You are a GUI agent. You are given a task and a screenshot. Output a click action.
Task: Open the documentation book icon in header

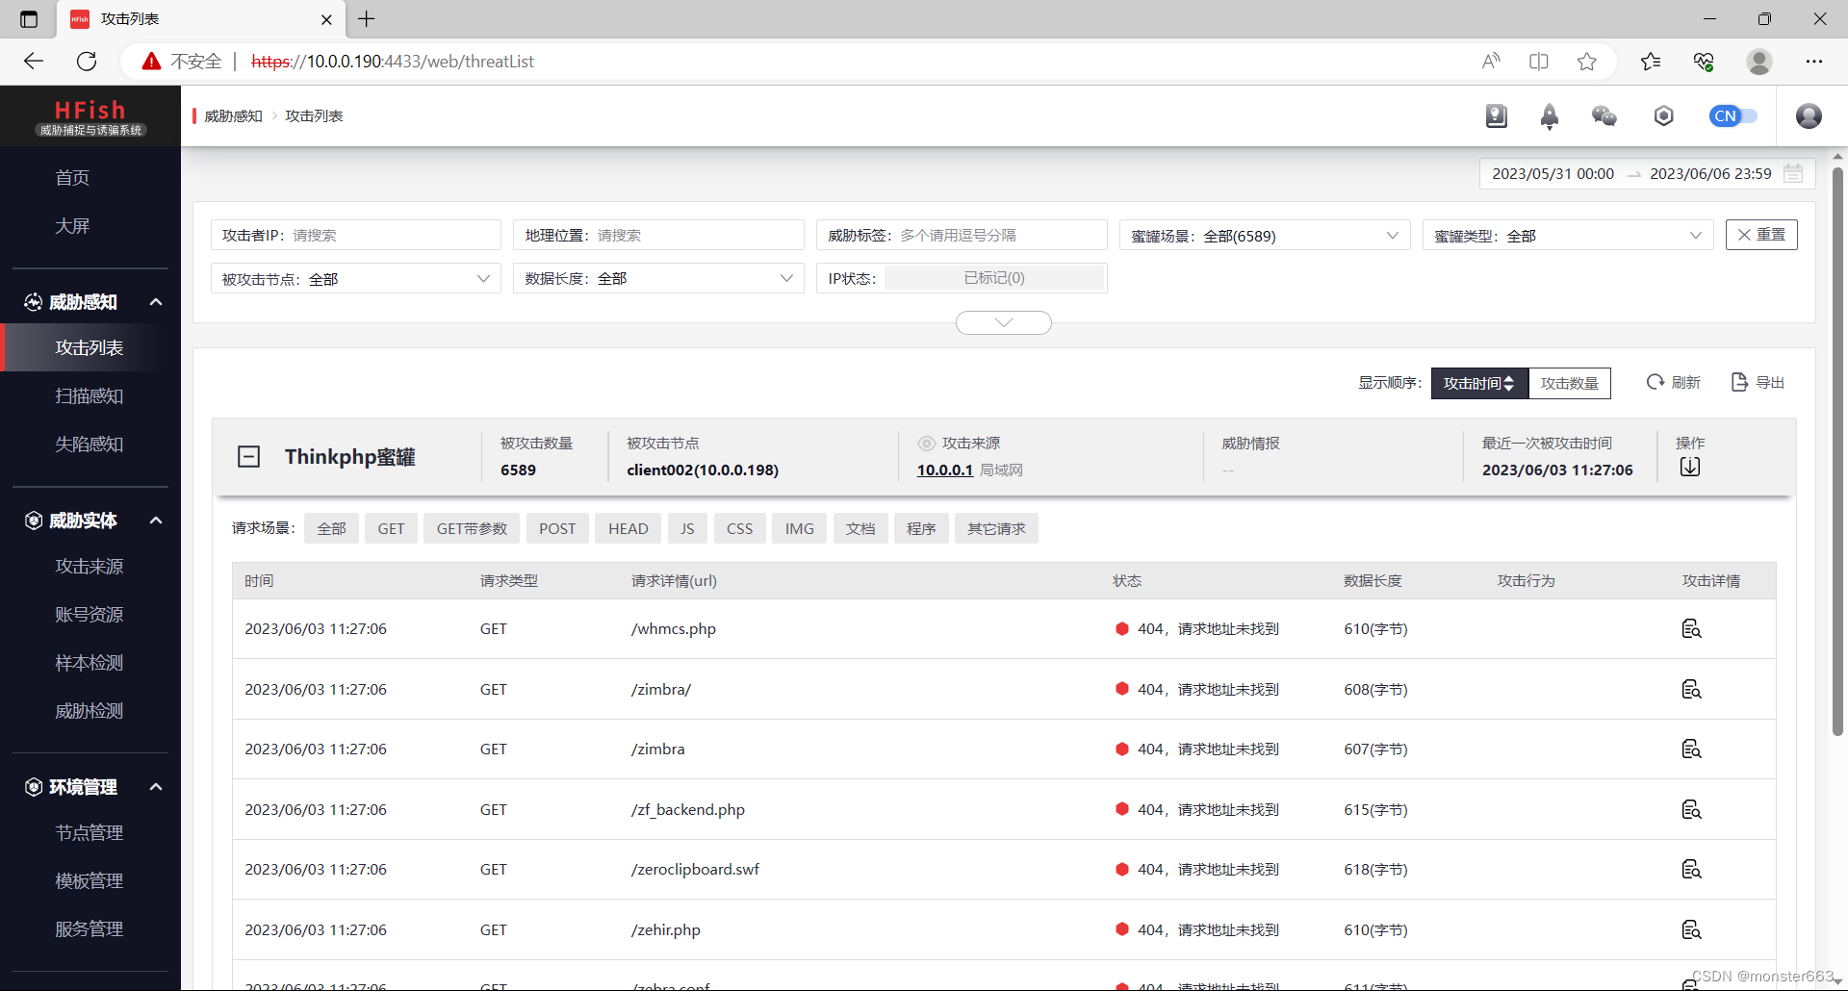[1496, 116]
